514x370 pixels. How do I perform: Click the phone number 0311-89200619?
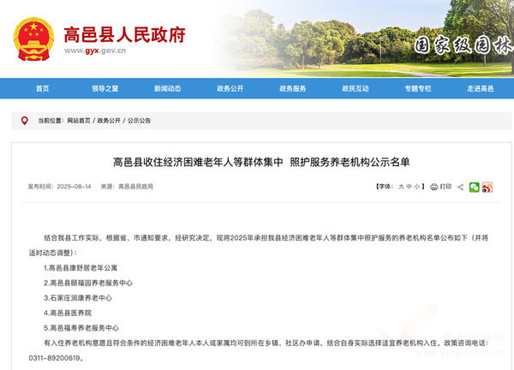(55, 358)
